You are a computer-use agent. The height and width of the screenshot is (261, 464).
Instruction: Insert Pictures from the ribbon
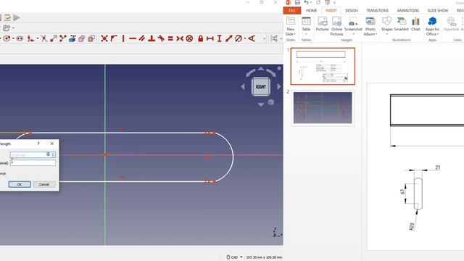[322, 24]
